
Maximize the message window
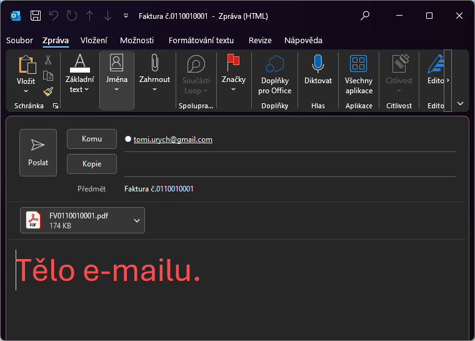[x=429, y=16]
